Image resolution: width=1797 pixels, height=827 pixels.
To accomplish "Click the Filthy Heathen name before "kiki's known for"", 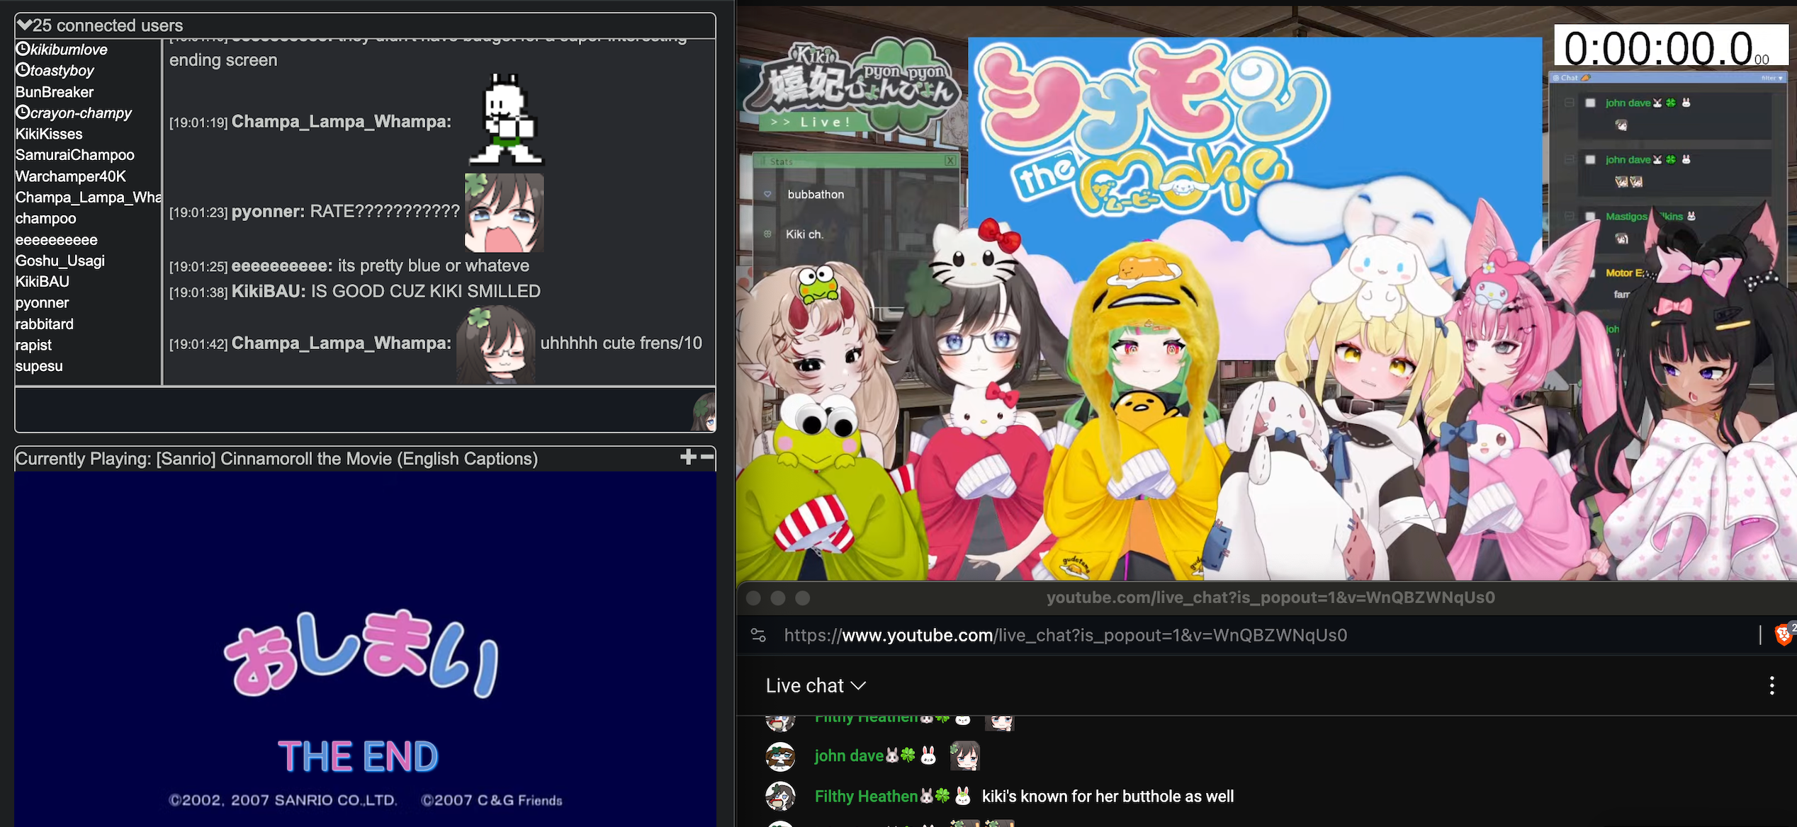I will (866, 797).
